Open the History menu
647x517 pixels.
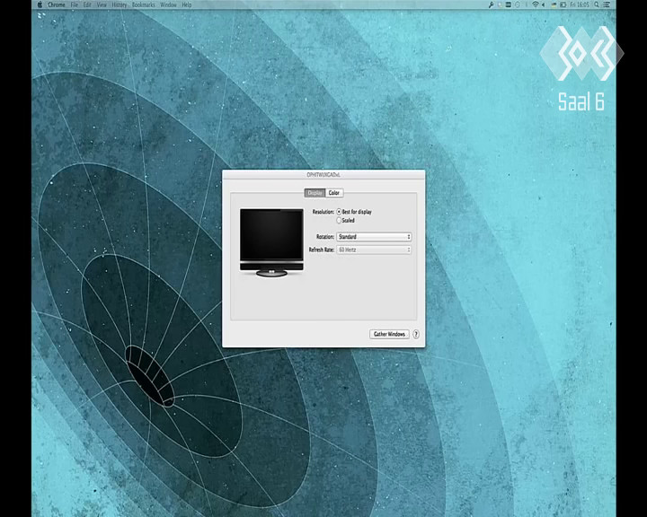120,4
